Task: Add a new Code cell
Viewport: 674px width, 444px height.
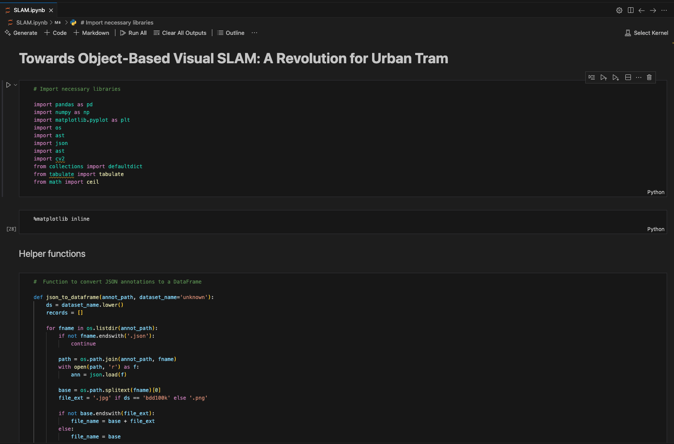Action: (x=56, y=33)
